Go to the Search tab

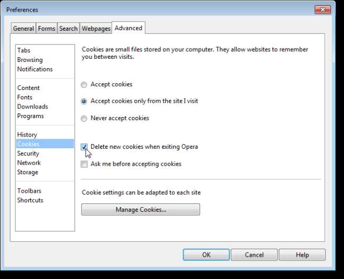coord(68,28)
